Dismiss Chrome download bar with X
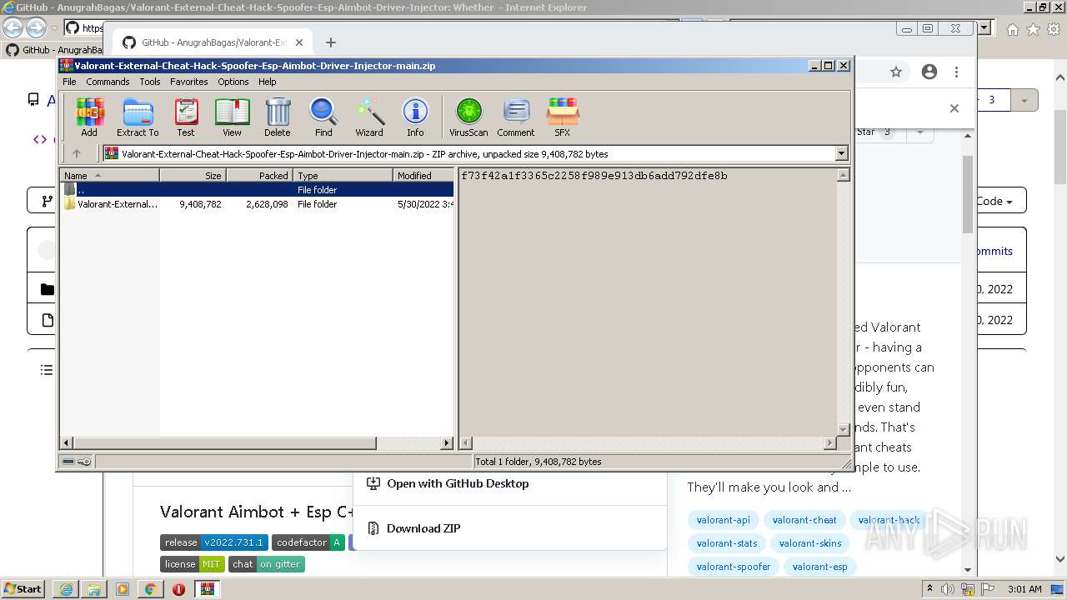This screenshot has height=600, width=1067. pos(954,108)
